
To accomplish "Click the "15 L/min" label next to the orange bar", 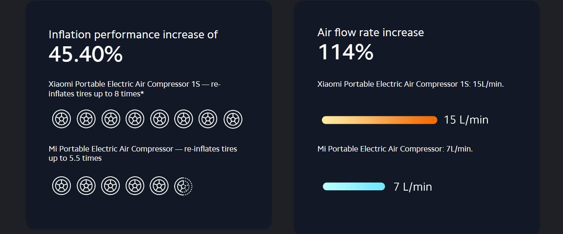I will point(466,120).
